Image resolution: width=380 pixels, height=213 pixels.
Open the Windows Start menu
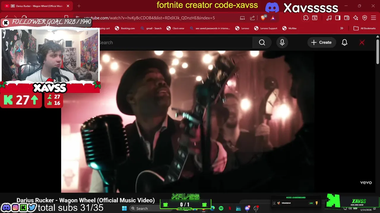click(124, 209)
